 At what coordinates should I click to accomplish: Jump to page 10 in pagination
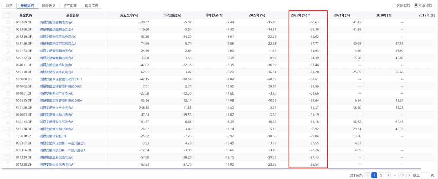pyautogui.click(x=402, y=175)
